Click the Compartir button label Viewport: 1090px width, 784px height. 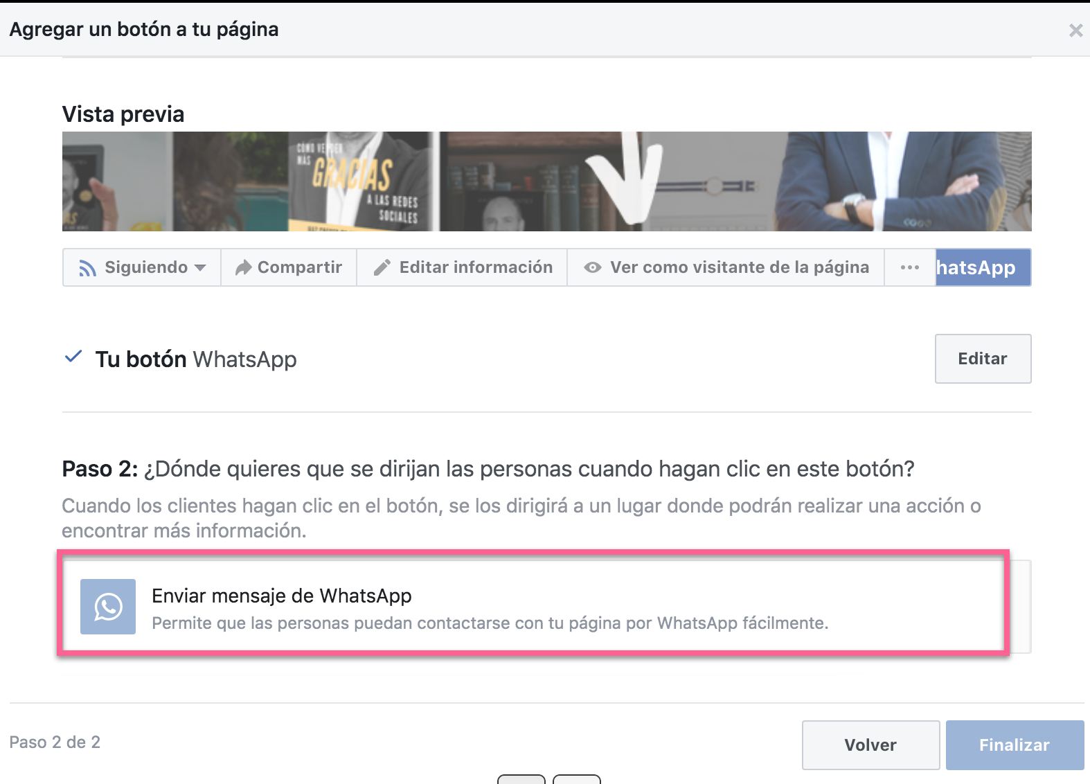point(300,267)
